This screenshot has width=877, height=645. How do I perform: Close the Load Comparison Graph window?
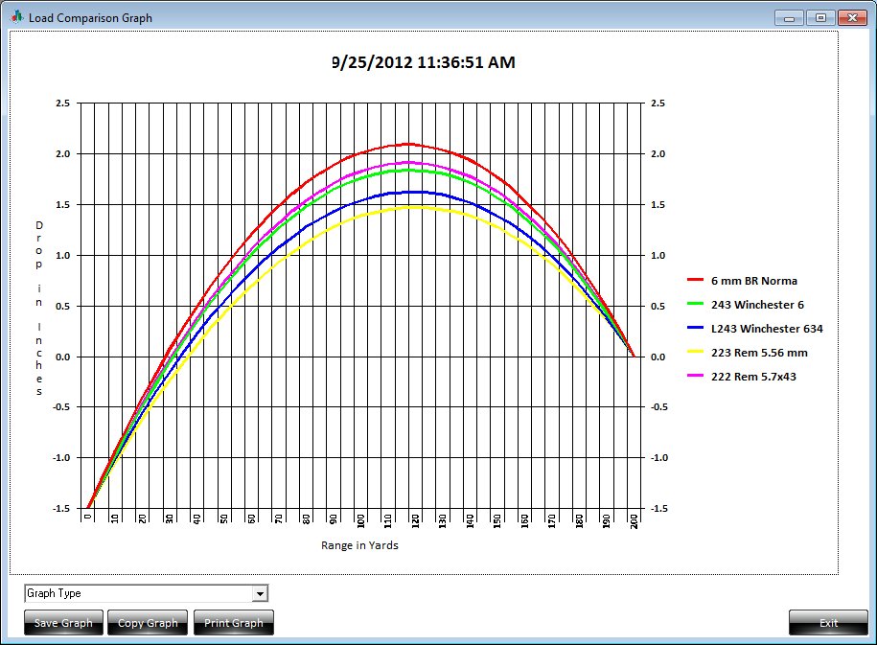tap(849, 18)
